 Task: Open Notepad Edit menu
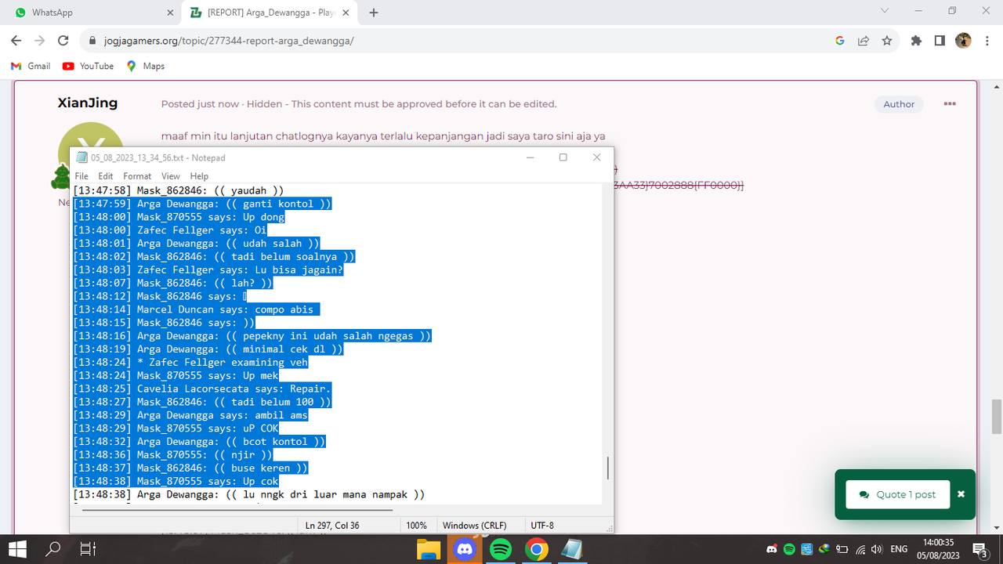(106, 176)
